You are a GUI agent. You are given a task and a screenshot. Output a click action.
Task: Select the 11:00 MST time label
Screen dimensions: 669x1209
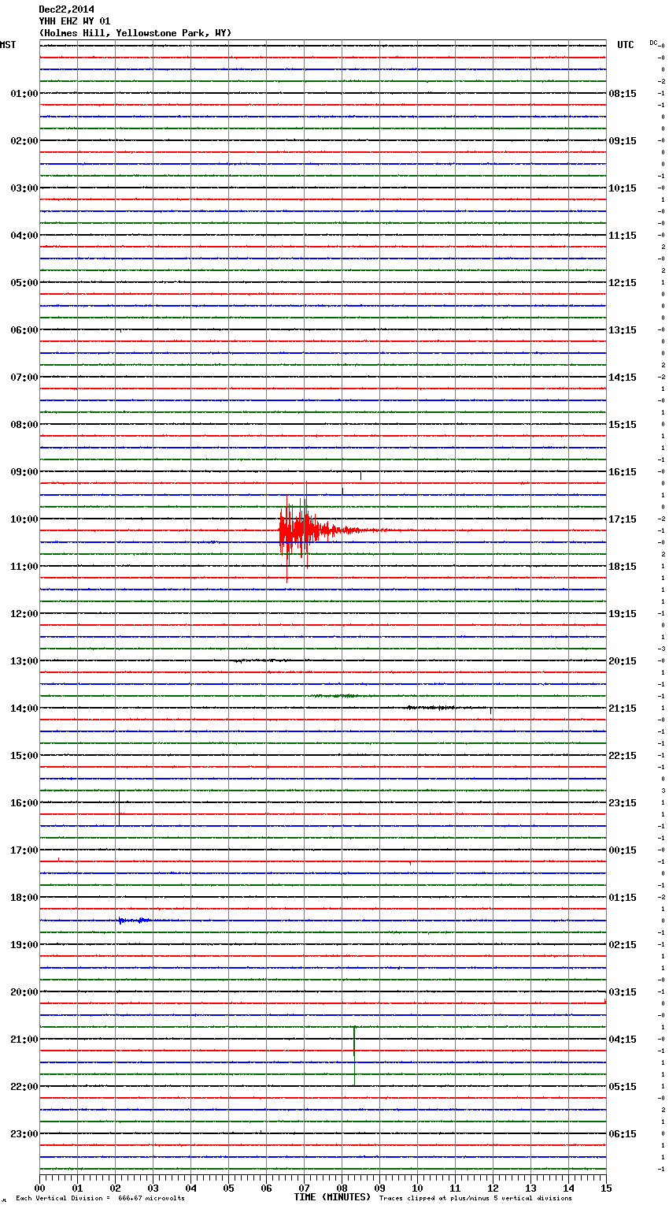[24, 567]
